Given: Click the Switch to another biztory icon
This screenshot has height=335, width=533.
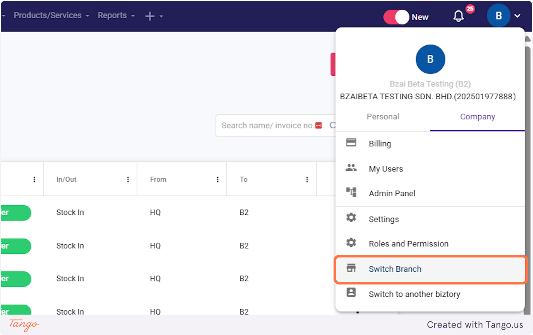Looking at the screenshot, I should 351,292.
